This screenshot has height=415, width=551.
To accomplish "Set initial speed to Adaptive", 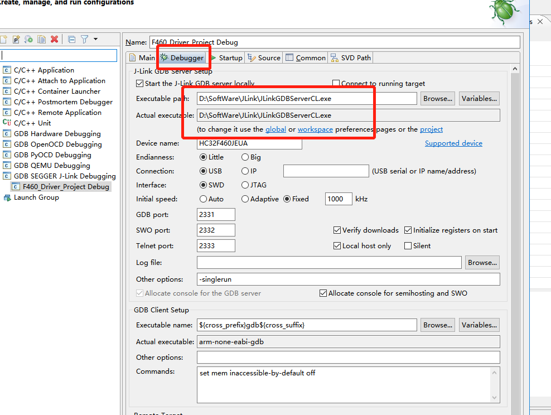I will point(245,199).
